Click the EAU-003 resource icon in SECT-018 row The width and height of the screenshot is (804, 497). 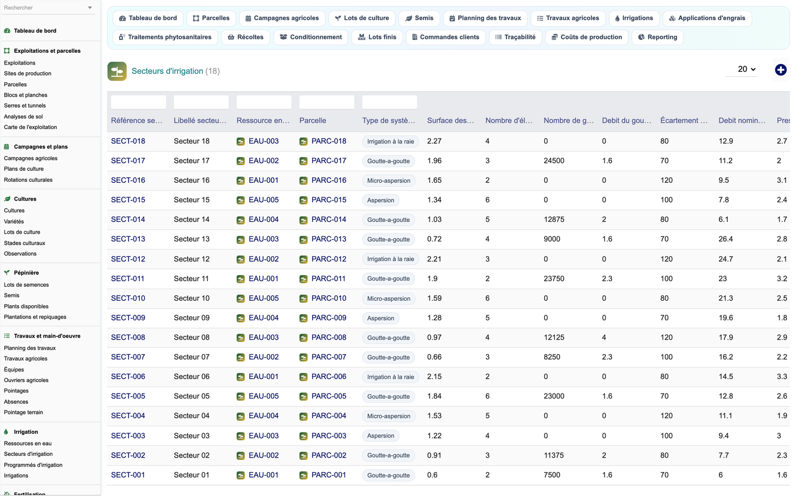(240, 142)
